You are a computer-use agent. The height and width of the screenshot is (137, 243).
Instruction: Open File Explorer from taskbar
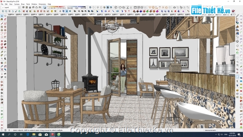[34, 134]
